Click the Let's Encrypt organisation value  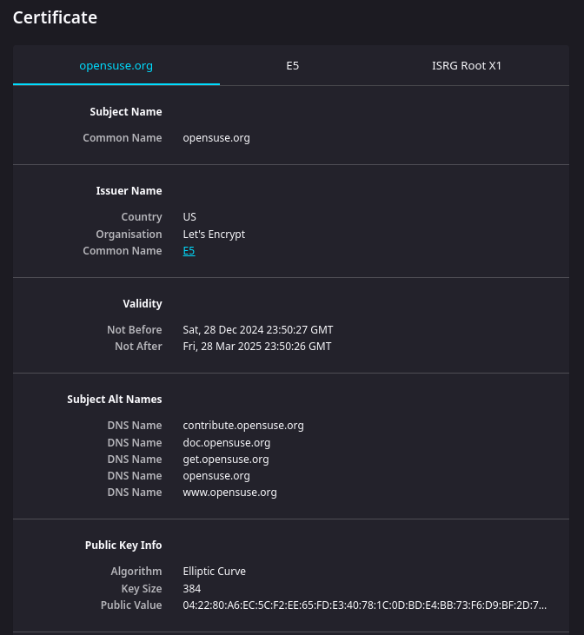coord(214,235)
